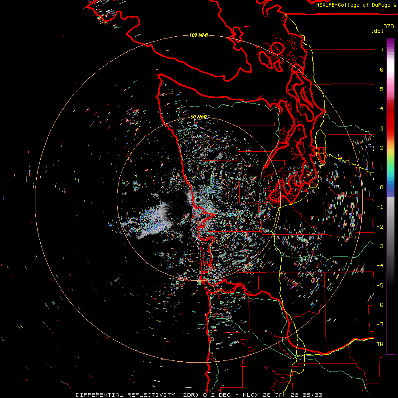398x398 pixels.
Task: Click the 100 NMI range ring label
Action: pyautogui.click(x=199, y=35)
